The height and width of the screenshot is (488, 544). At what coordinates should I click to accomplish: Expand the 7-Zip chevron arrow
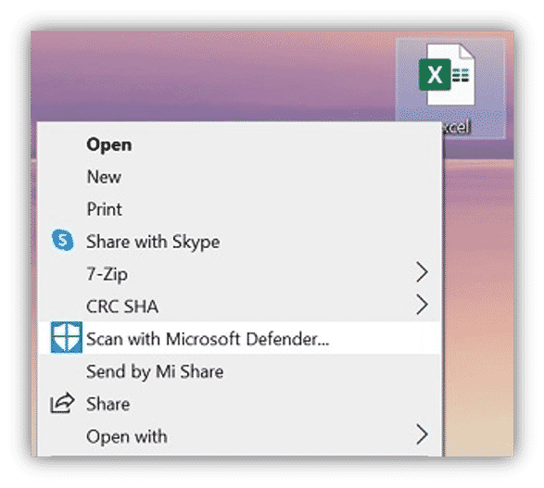coord(422,272)
